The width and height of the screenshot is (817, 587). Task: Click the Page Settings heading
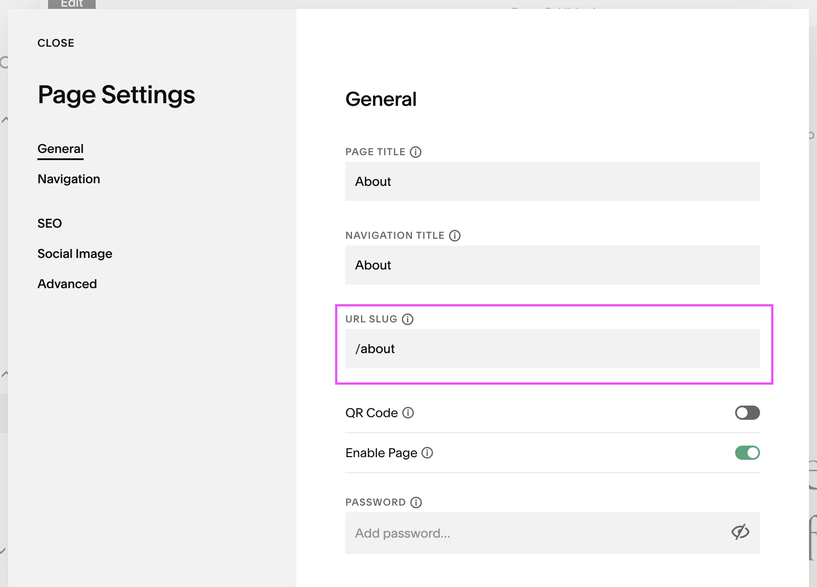tap(117, 95)
